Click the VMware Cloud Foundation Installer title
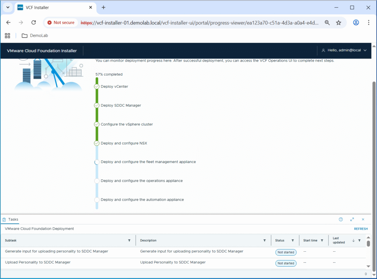Viewport: 377px width, 279px height. click(x=42, y=51)
